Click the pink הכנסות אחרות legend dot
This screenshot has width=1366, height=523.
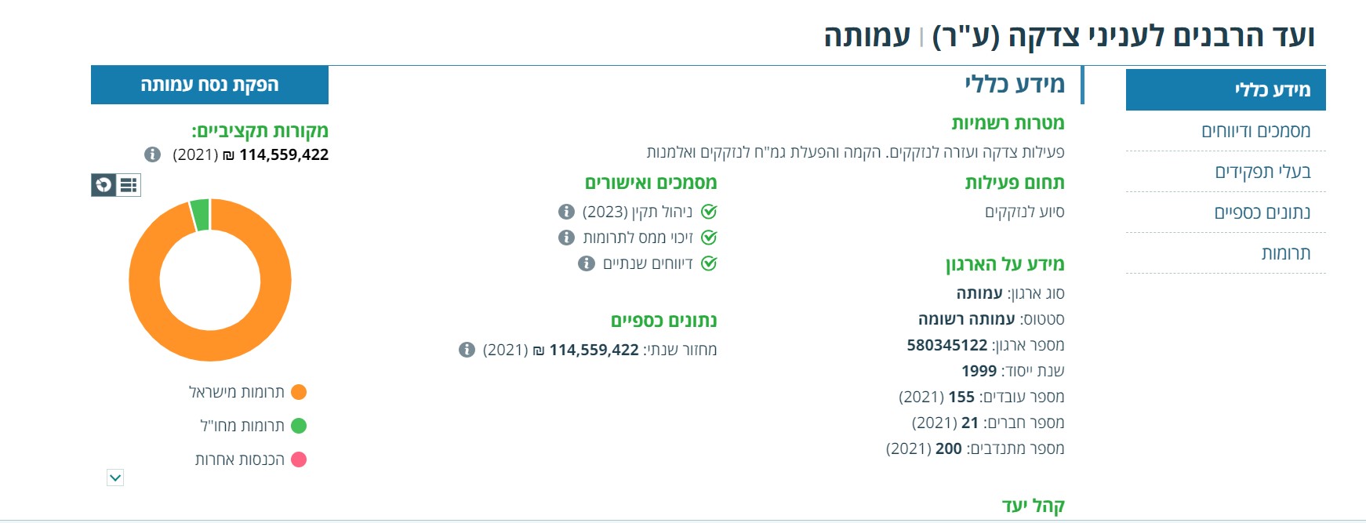[299, 459]
